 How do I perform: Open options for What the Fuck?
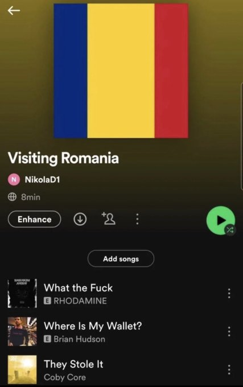pos(229,293)
